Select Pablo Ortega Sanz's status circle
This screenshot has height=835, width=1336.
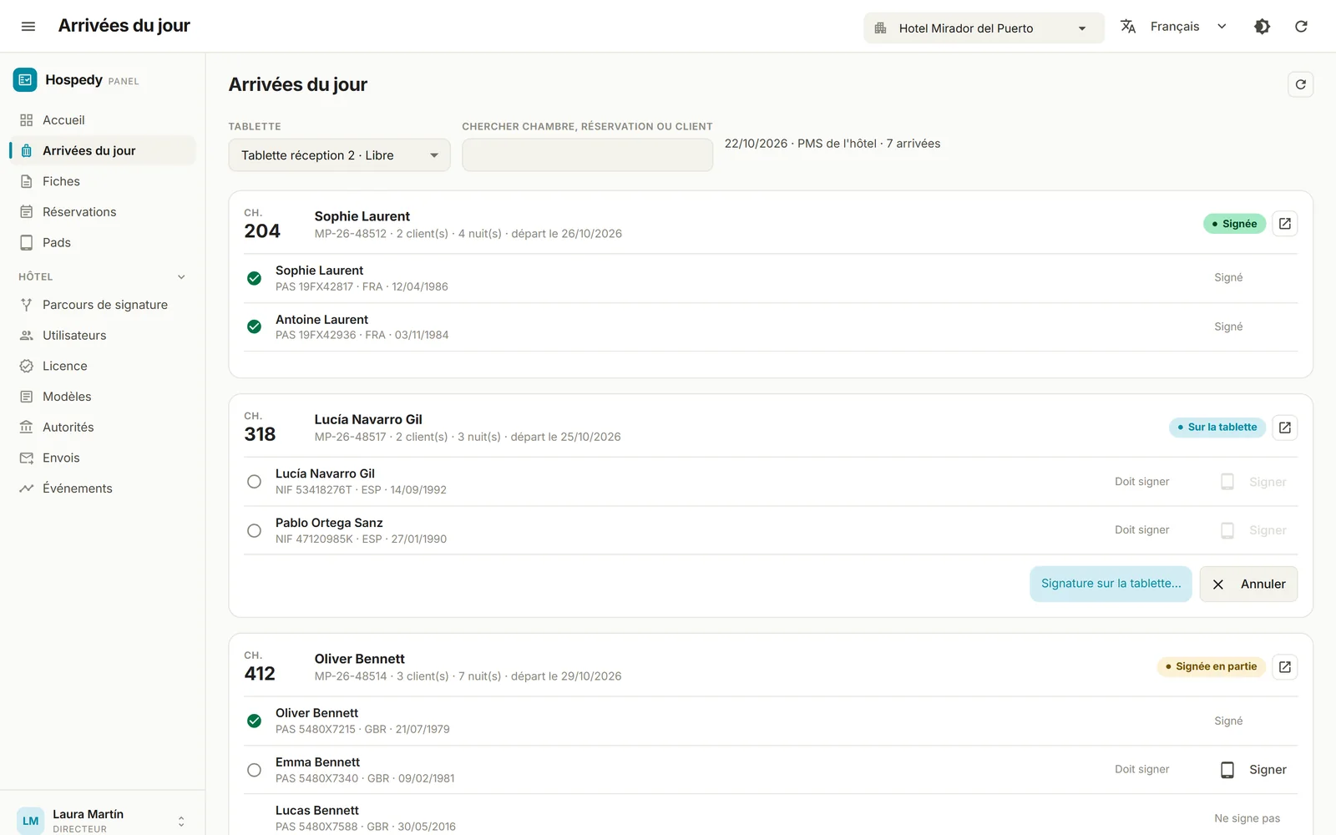[x=254, y=530]
